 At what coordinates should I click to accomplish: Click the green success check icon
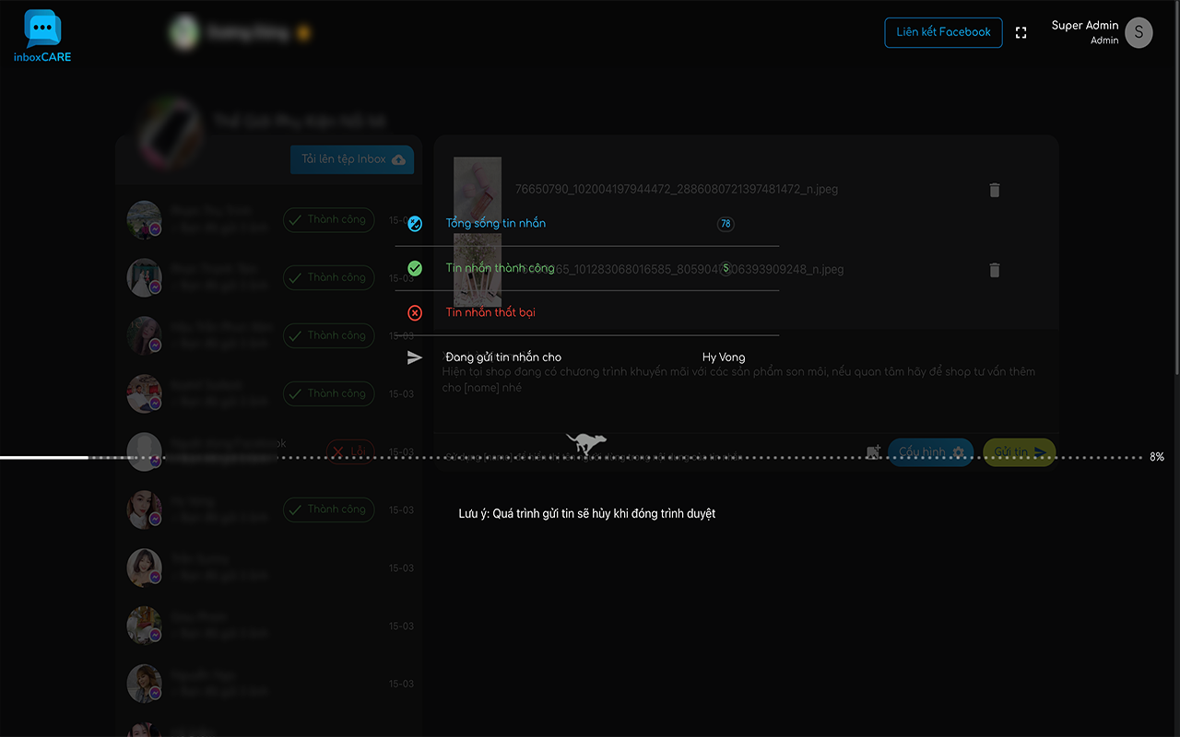pyautogui.click(x=415, y=268)
